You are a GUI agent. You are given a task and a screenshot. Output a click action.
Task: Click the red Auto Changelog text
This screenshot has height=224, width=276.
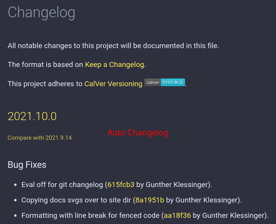pos(138,133)
